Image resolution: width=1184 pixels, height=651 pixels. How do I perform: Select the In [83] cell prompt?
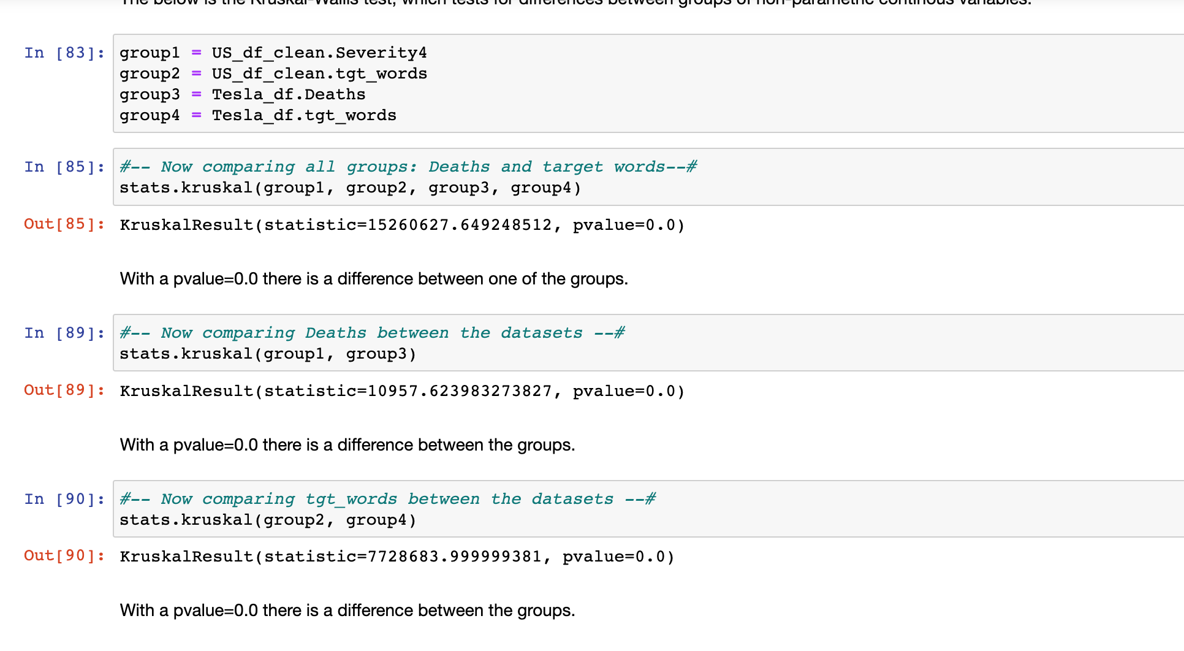pos(64,53)
